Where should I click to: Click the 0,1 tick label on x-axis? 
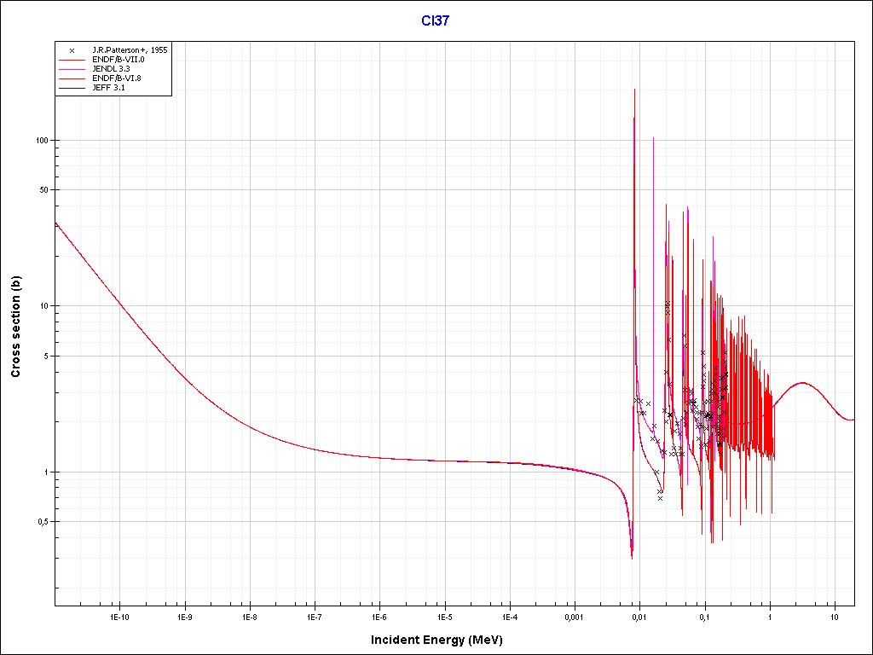click(704, 617)
